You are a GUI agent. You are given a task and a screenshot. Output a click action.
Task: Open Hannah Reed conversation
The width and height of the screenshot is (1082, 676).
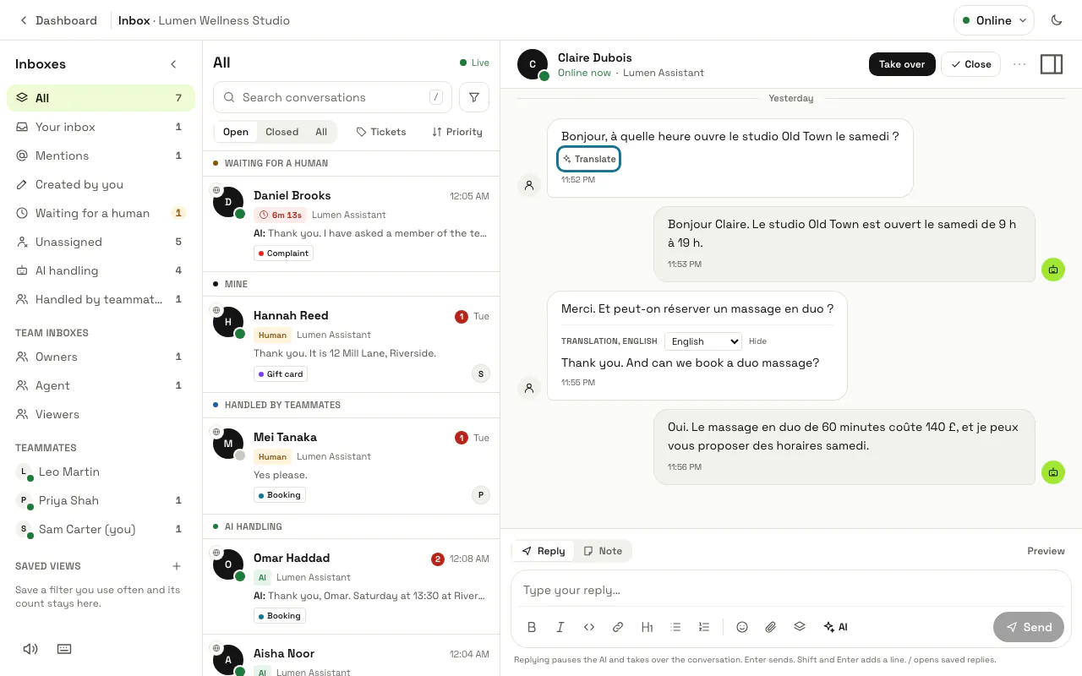point(351,345)
